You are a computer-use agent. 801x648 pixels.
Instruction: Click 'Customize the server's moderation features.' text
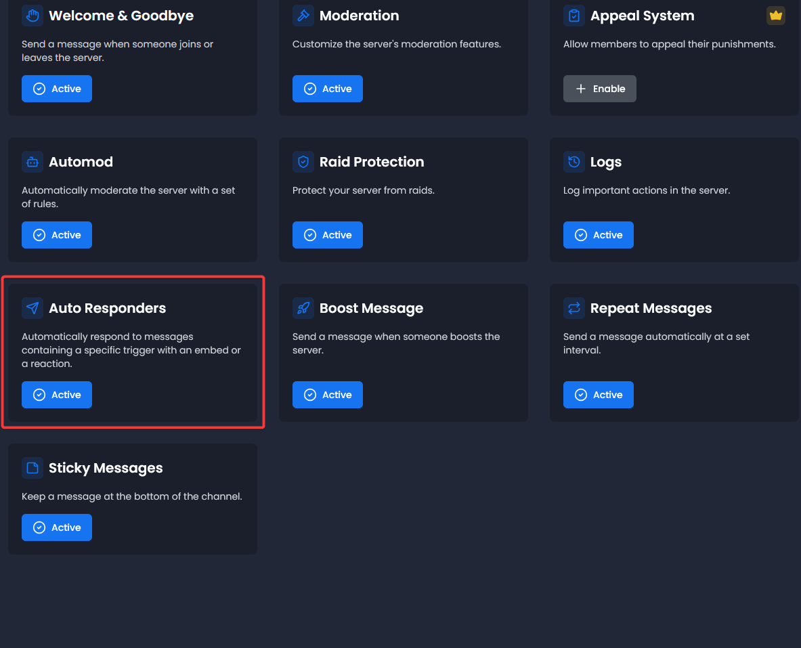[x=396, y=44]
